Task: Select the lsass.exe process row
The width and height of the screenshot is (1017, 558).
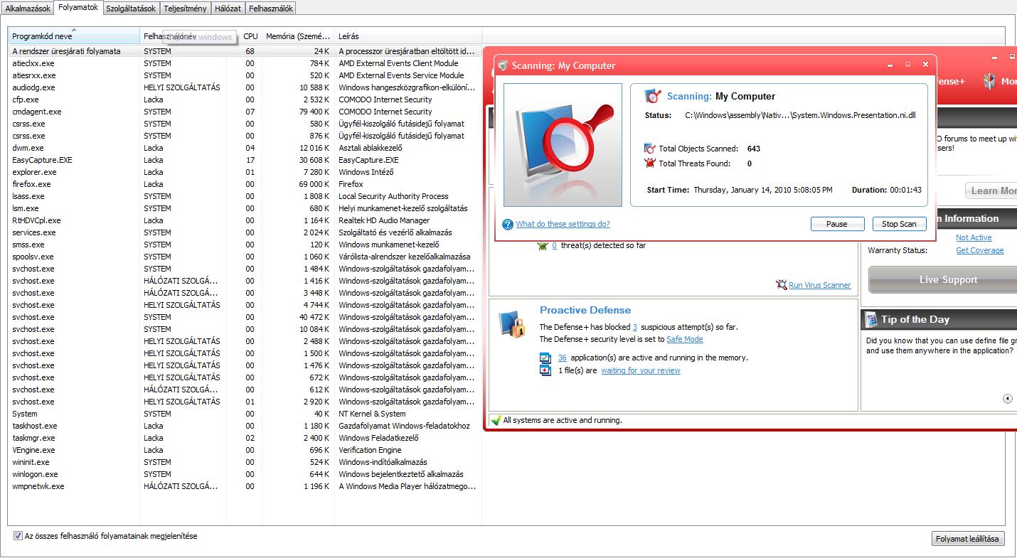Action: coord(245,196)
